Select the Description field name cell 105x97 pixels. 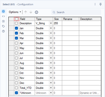click(27, 23)
